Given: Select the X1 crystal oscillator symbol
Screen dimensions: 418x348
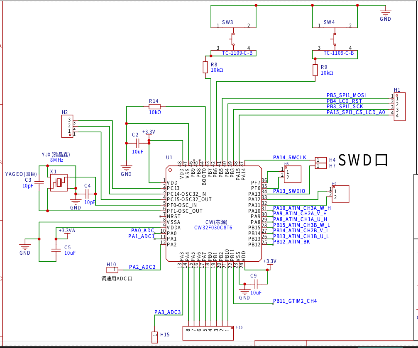Looking at the screenshot, I should 59,183.
